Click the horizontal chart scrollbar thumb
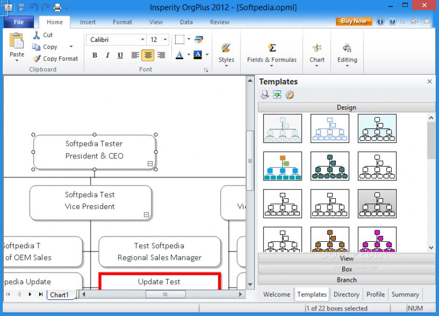The image size is (439, 316). tap(165, 294)
